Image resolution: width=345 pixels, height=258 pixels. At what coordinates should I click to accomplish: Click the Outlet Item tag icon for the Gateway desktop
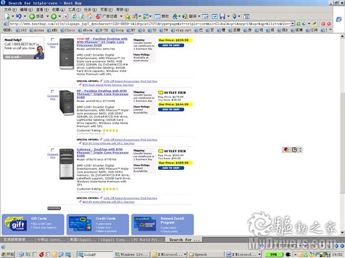pyautogui.click(x=161, y=151)
